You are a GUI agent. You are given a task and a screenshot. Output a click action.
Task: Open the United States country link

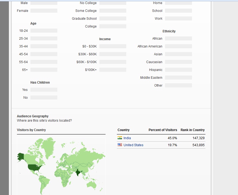(133, 145)
